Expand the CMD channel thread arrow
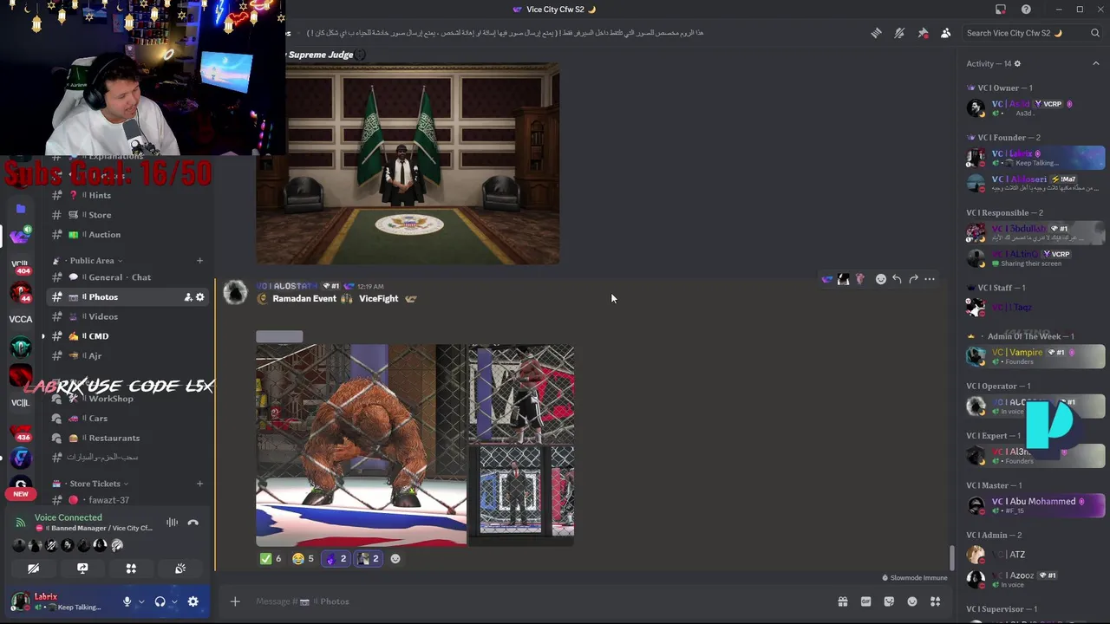This screenshot has width=1110, height=624. tap(42, 336)
